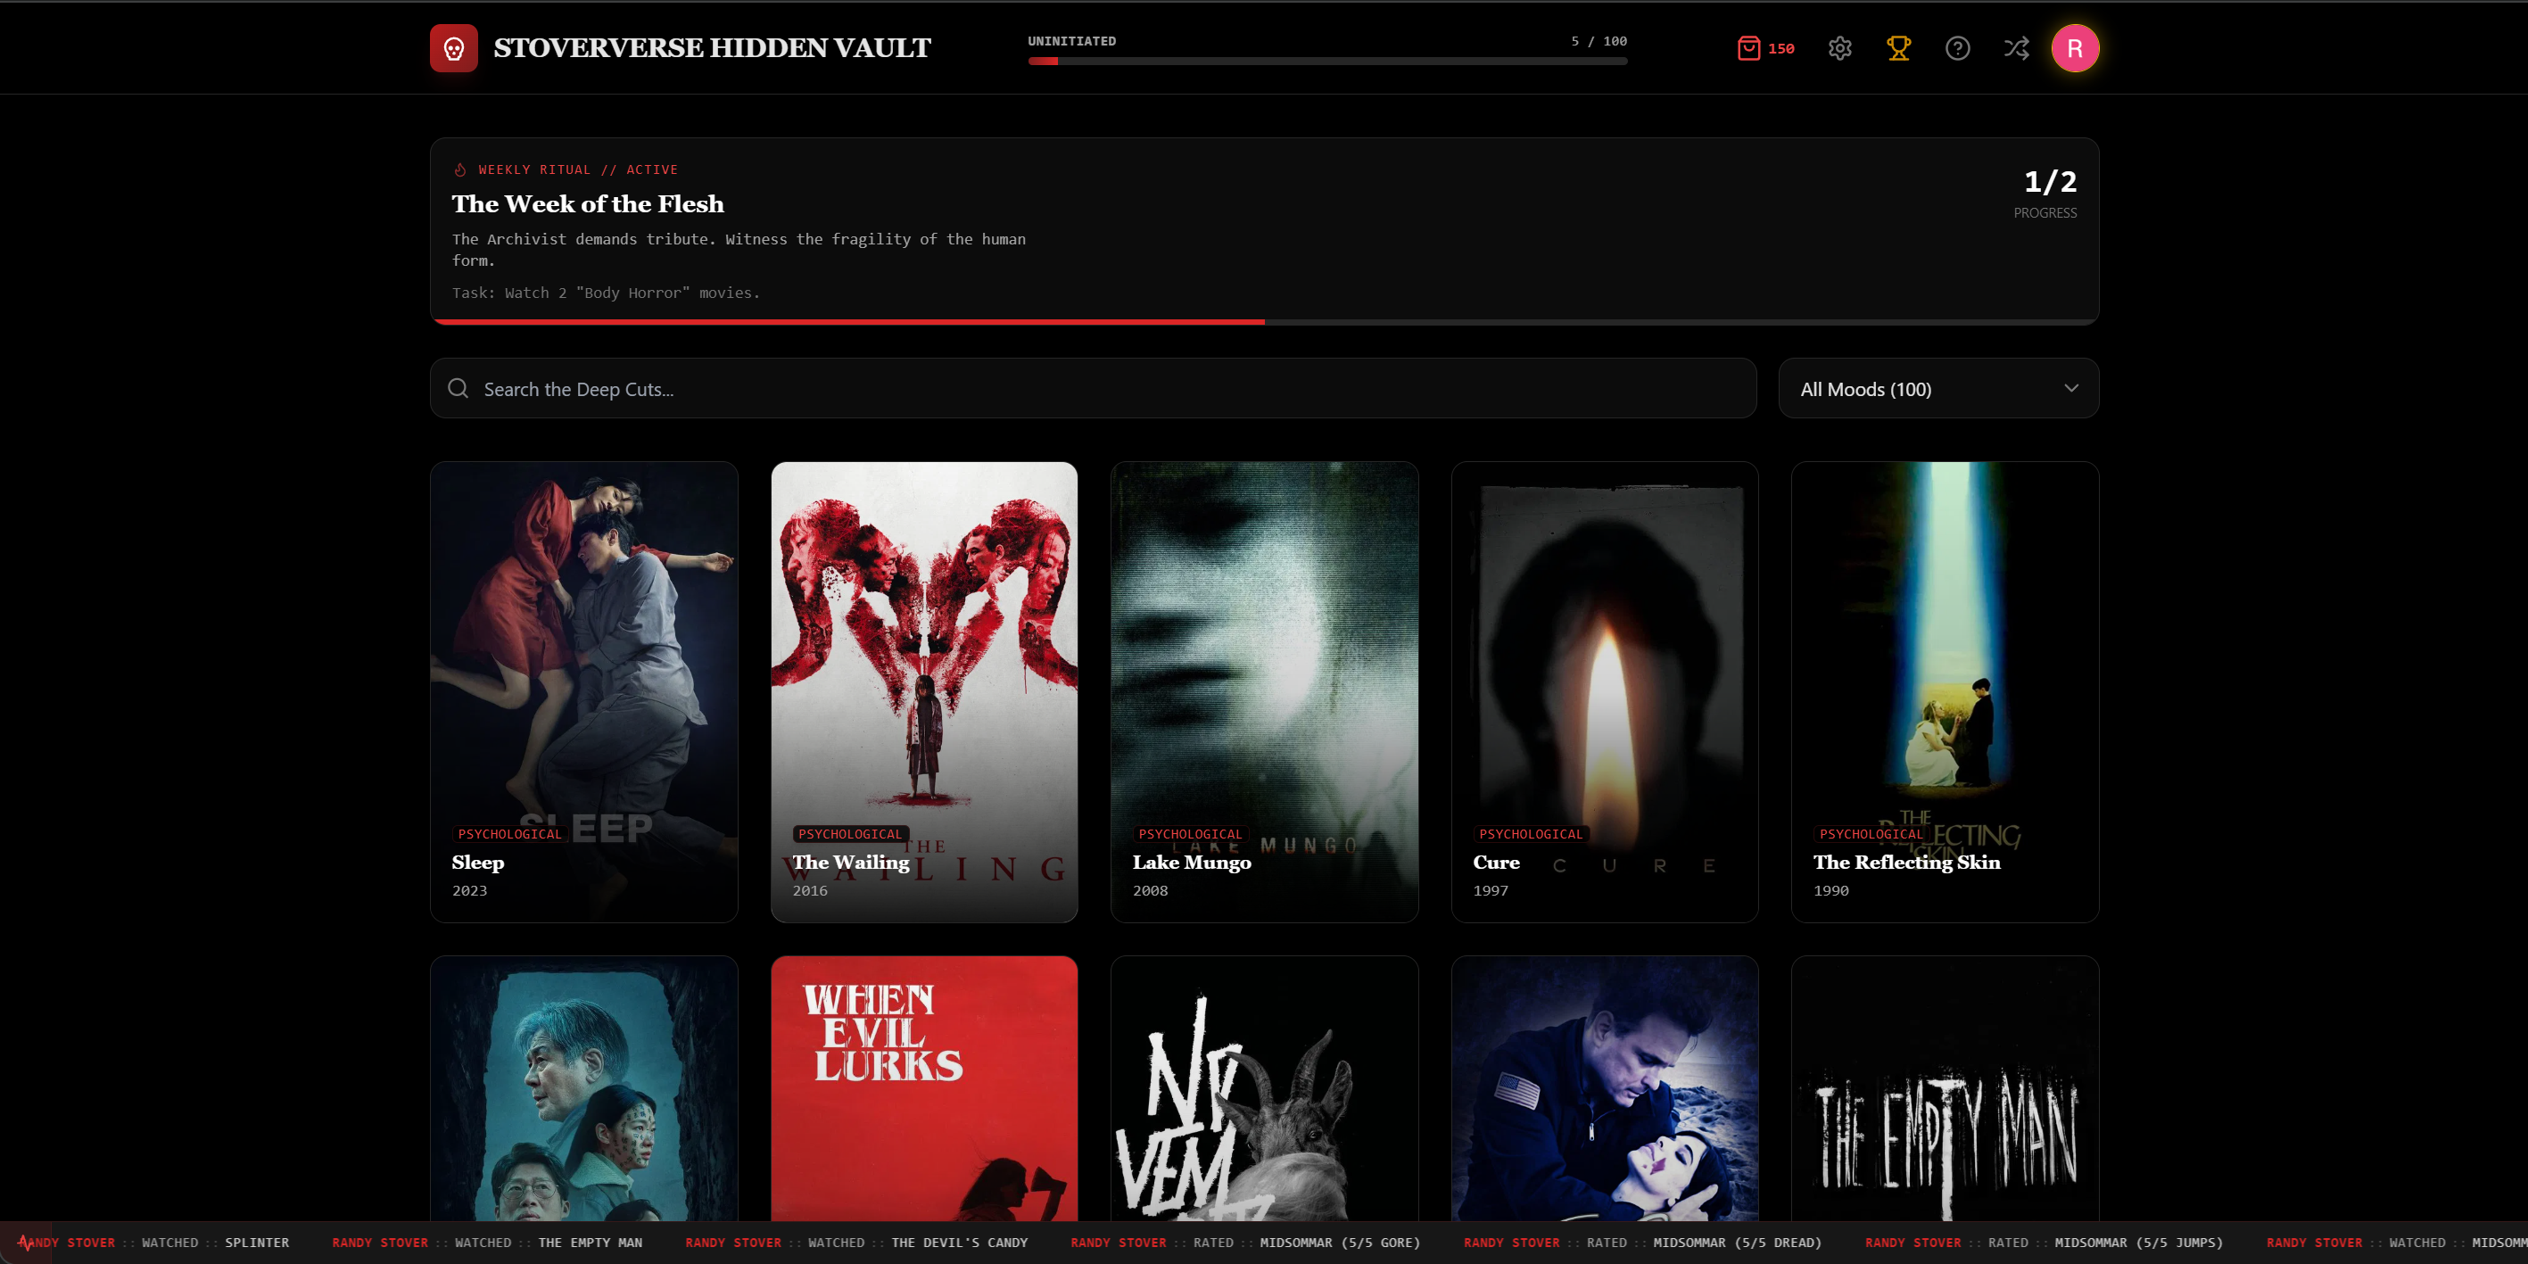Click the mood dropdown chevron arrow

click(x=2070, y=389)
